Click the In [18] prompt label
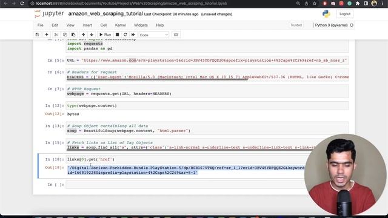The image size is (388, 218). coord(55,159)
